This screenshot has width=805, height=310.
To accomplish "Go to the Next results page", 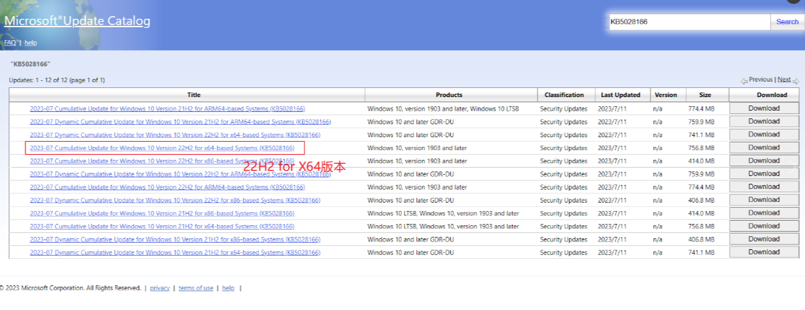I will (x=784, y=80).
